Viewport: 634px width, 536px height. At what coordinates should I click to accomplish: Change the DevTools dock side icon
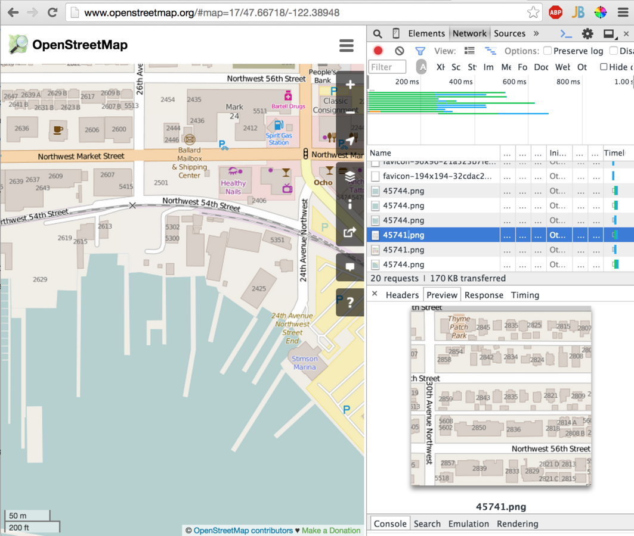(x=610, y=34)
